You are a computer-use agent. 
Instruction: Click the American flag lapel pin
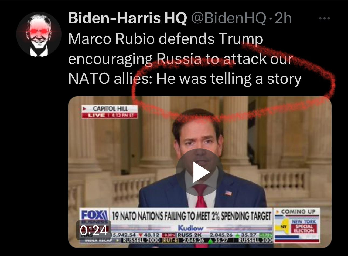click(x=228, y=193)
